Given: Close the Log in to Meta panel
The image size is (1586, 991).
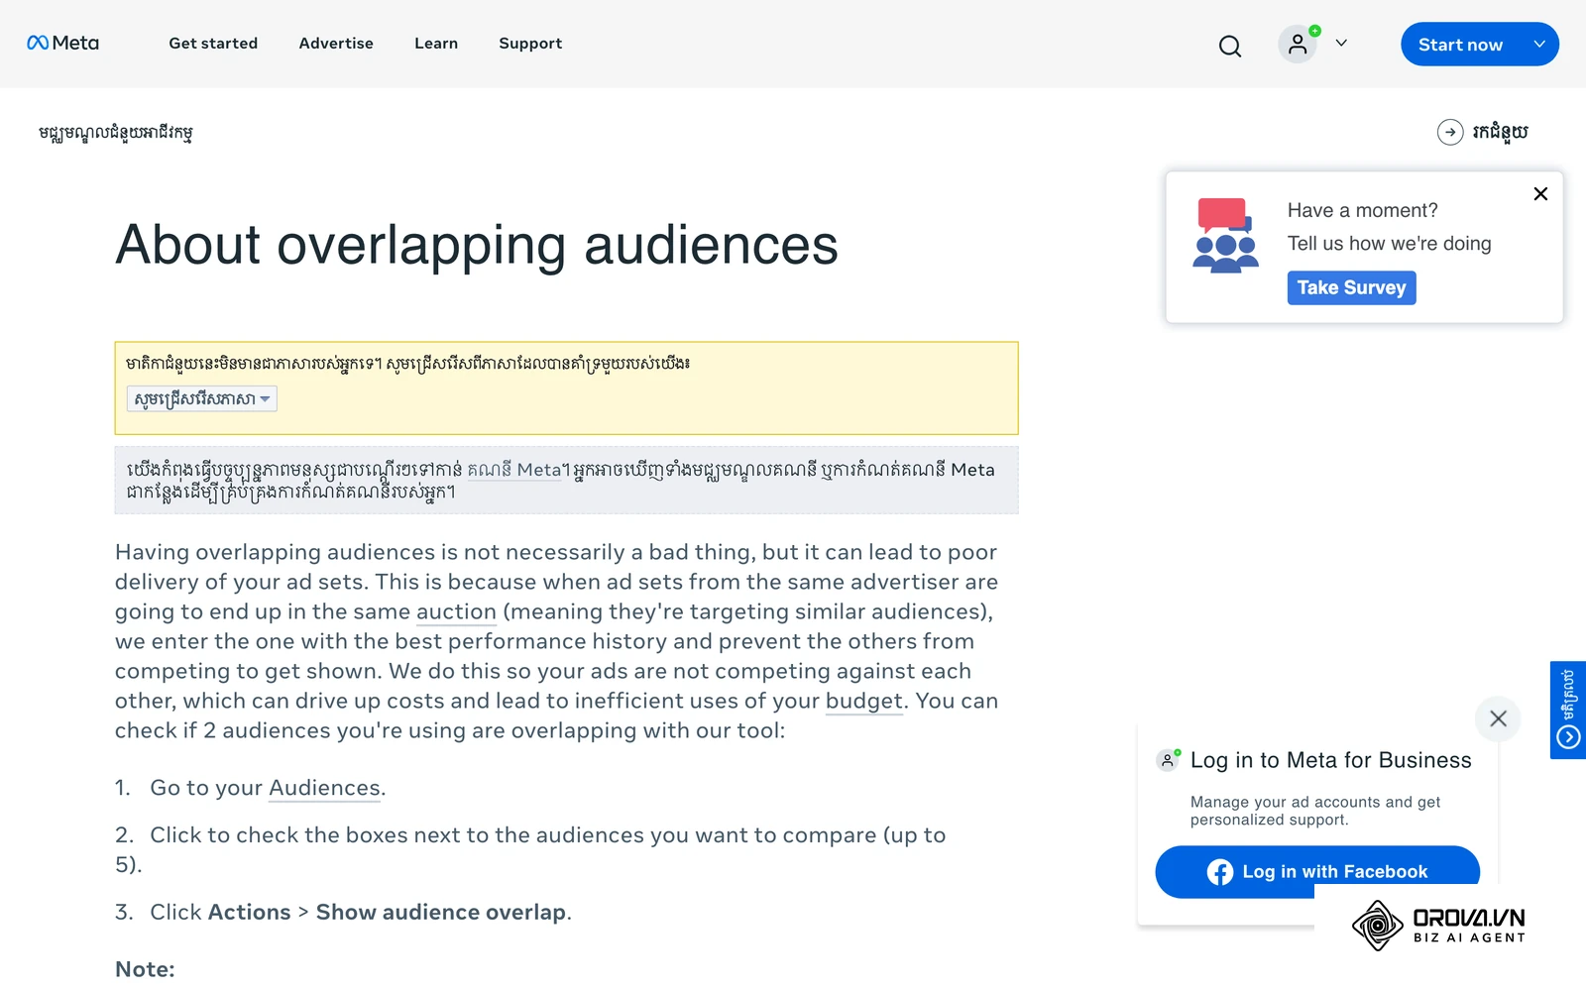Looking at the screenshot, I should pyautogui.click(x=1498, y=718).
